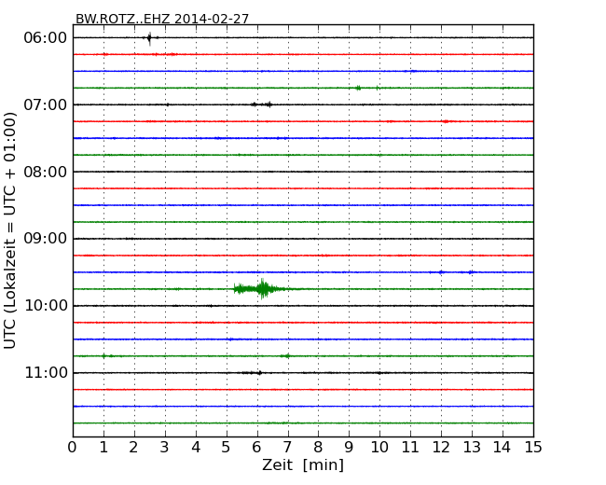Click the UTC (Lokalzeit = UTC + 01:00) axis label
This screenshot has width=606, height=485.
[x=10, y=230]
